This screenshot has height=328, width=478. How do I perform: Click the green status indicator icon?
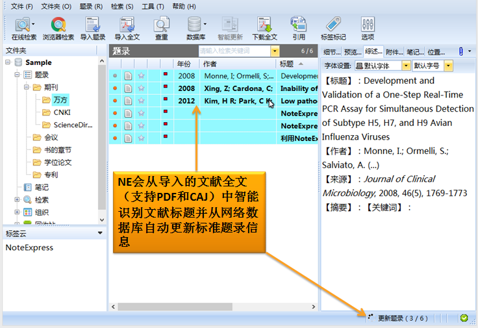pos(464,318)
